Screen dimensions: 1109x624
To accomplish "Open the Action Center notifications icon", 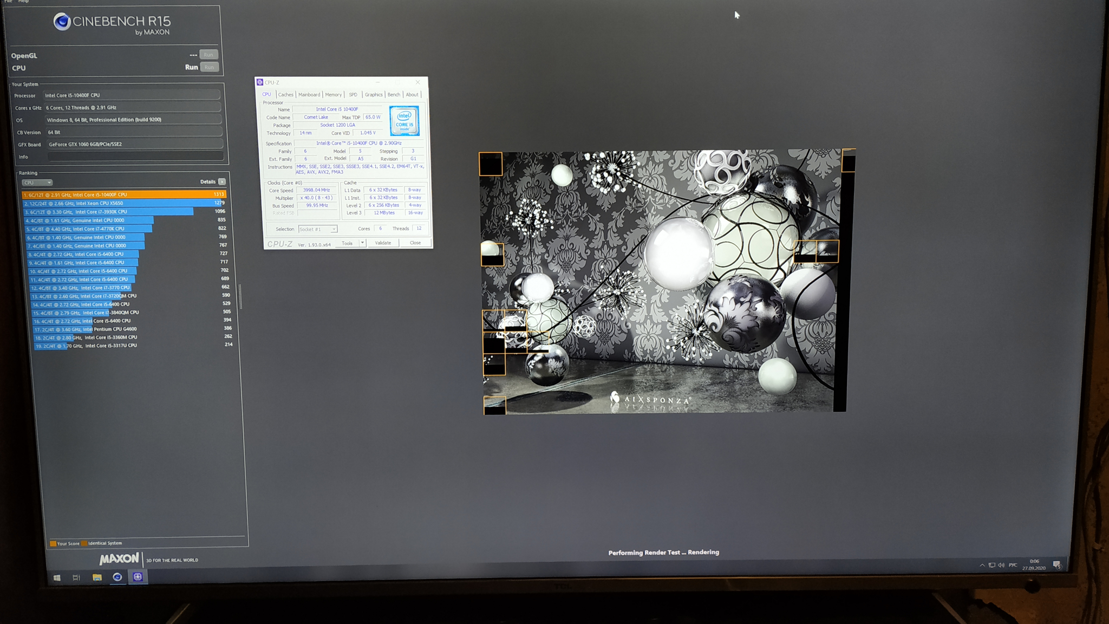I will (x=1057, y=565).
